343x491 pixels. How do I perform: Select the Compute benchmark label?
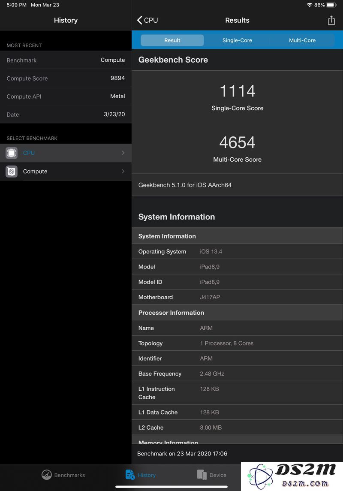coord(35,171)
